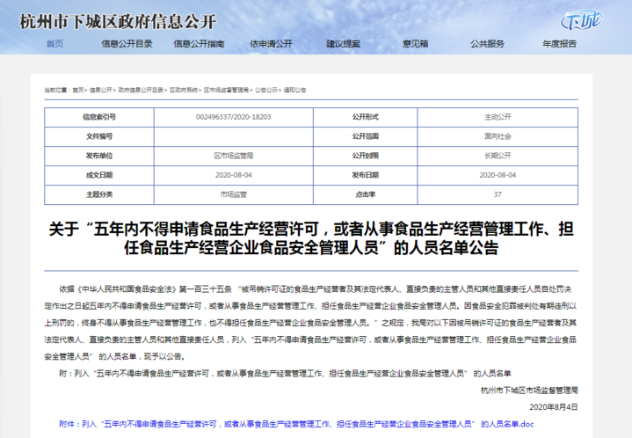The image size is (632, 438).
Task: Follow the 信息公开 breadcrumb link
Action: (100, 90)
